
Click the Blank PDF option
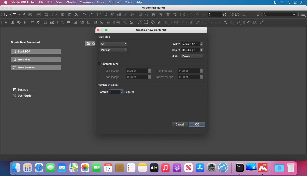coord(36,51)
